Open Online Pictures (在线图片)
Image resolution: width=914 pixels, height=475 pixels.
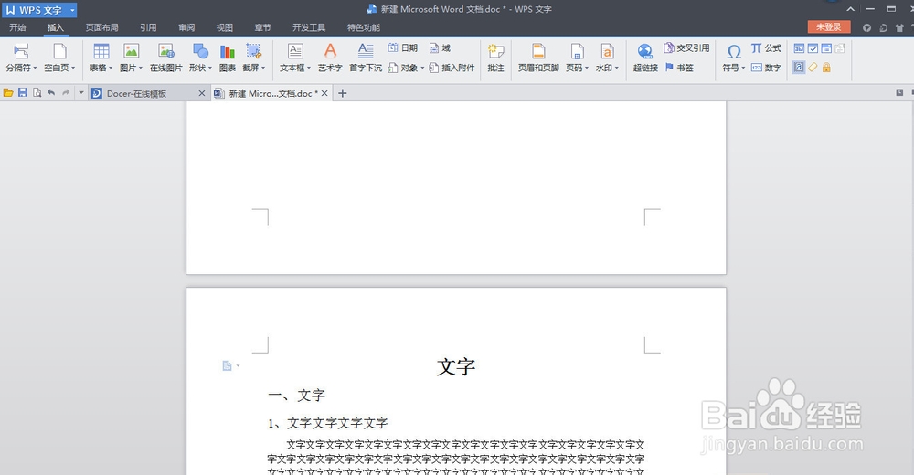166,58
